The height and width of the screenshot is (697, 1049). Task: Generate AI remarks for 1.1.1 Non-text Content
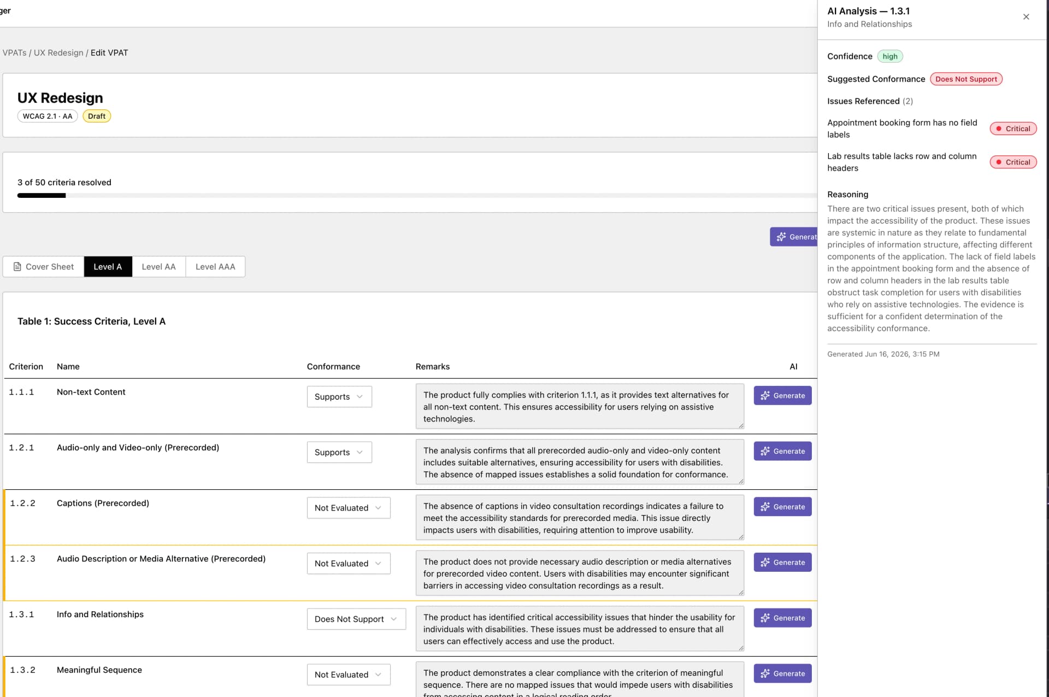782,396
